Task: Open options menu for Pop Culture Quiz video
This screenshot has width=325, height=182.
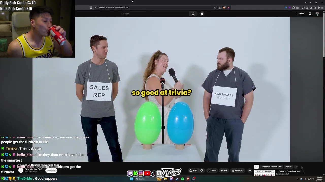Action: pos(304,172)
